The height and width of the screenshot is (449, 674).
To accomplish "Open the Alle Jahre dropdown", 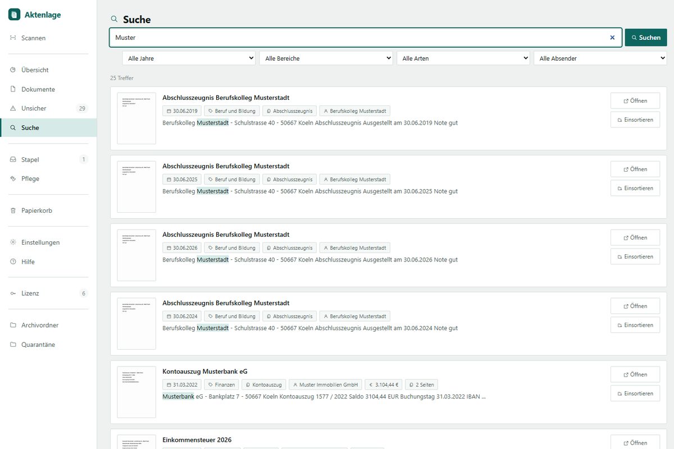I will [x=189, y=58].
